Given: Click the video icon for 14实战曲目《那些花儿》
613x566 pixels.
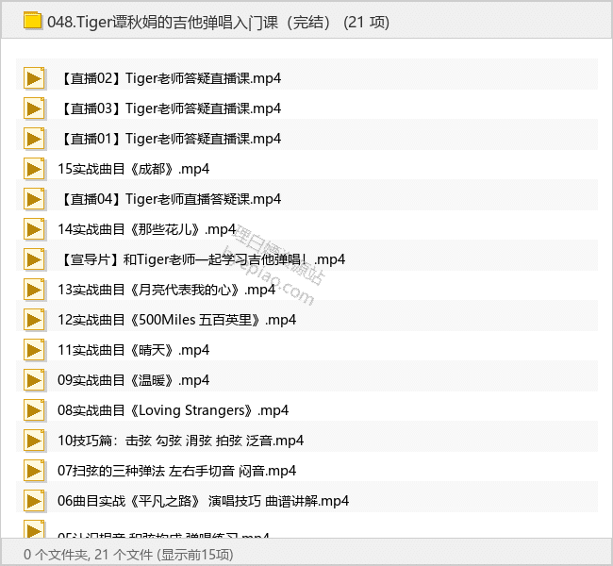Looking at the screenshot, I should pyautogui.click(x=34, y=229).
